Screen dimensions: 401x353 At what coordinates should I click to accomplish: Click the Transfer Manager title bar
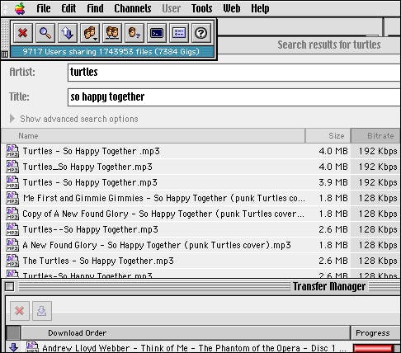click(200, 287)
